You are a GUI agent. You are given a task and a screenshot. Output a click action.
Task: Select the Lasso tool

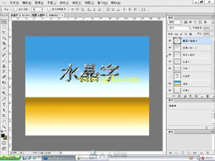point(4,32)
